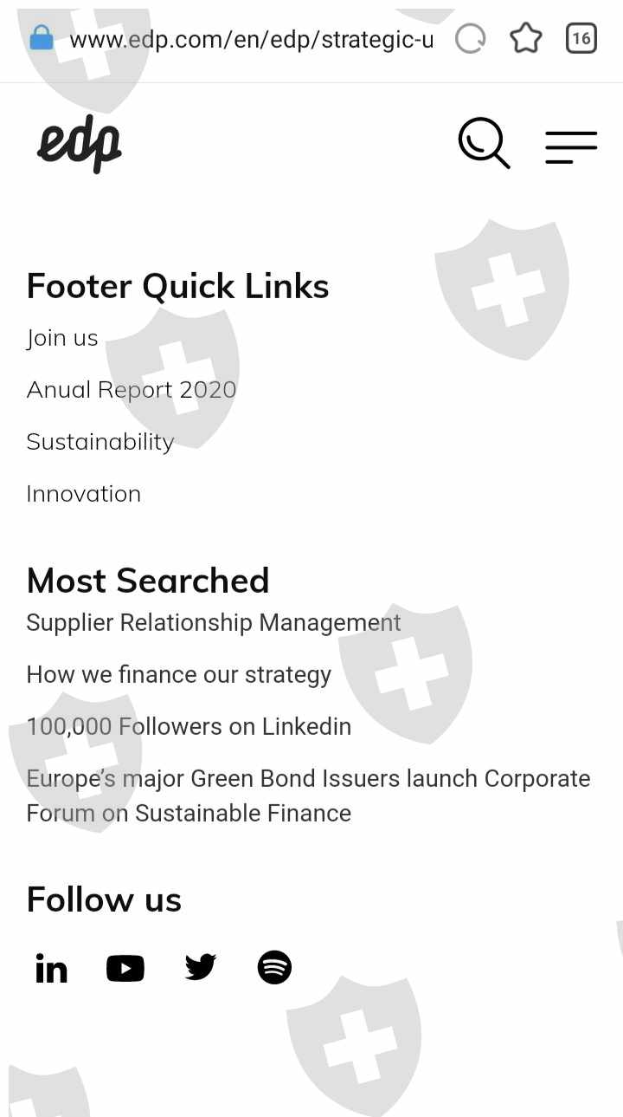This screenshot has height=1117, width=623.
Task: View site security lock info
Action: click(41, 39)
